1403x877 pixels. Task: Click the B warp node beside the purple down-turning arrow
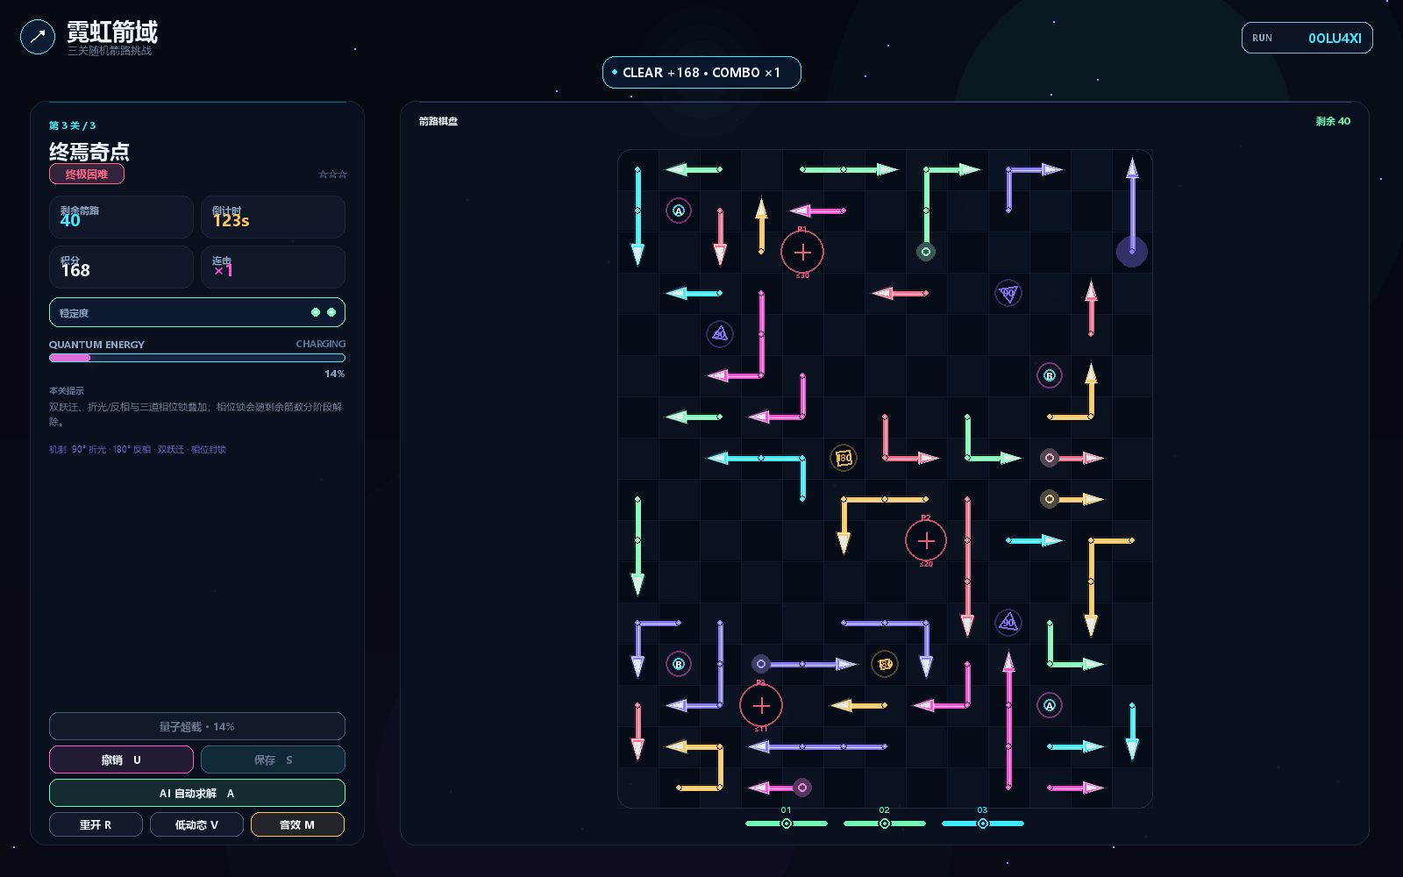[x=679, y=664]
